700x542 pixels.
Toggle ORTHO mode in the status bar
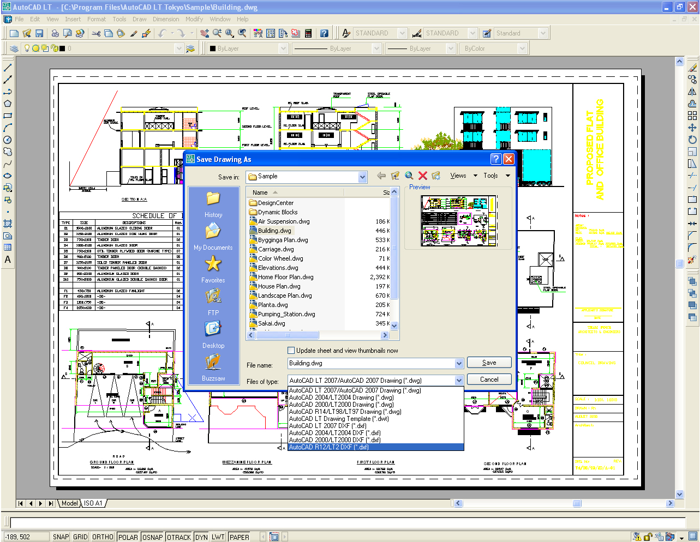[103, 537]
